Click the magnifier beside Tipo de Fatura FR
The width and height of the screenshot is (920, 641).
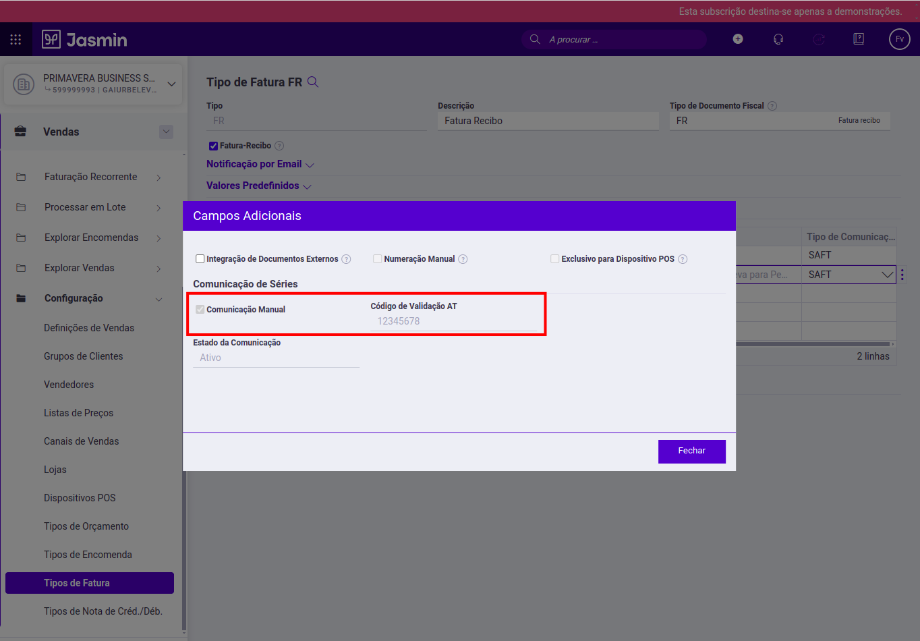(312, 81)
